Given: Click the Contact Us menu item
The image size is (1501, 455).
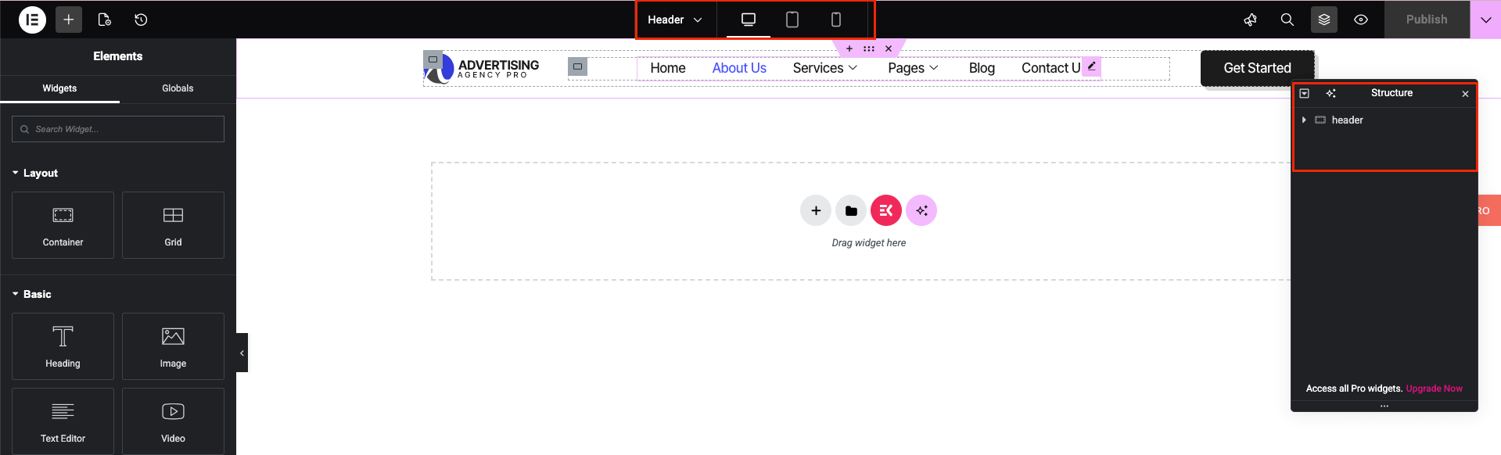Looking at the screenshot, I should (1051, 68).
